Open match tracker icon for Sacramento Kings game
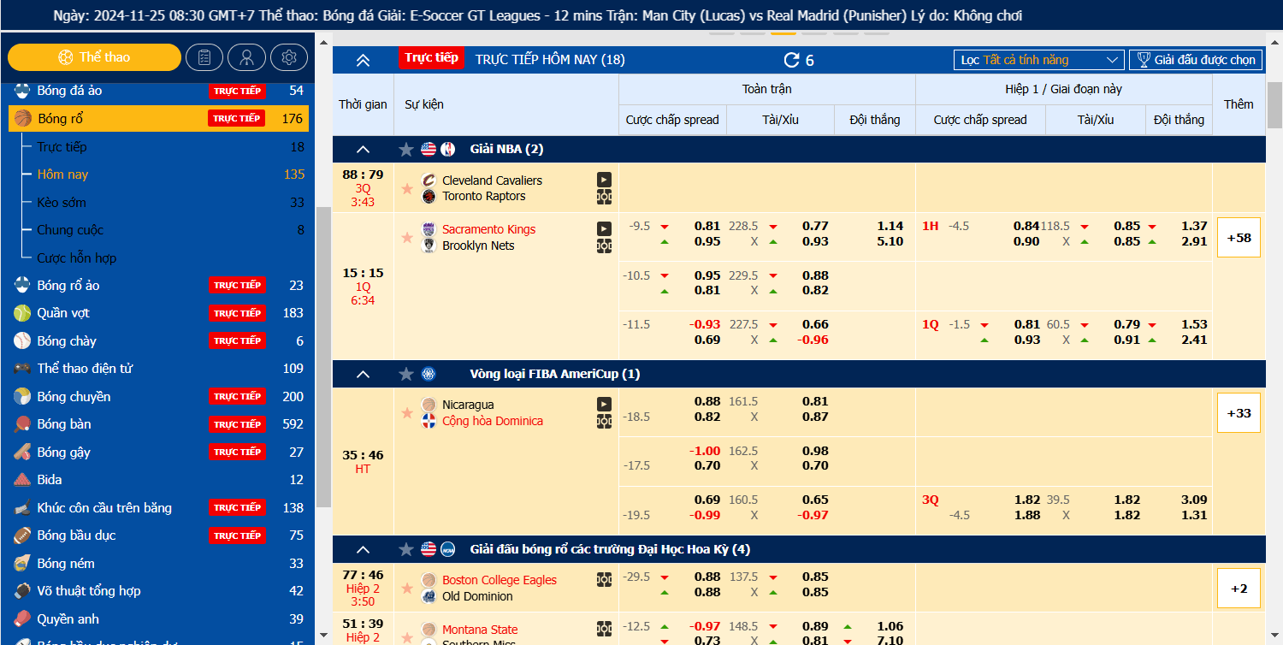The image size is (1283, 645). [604, 246]
